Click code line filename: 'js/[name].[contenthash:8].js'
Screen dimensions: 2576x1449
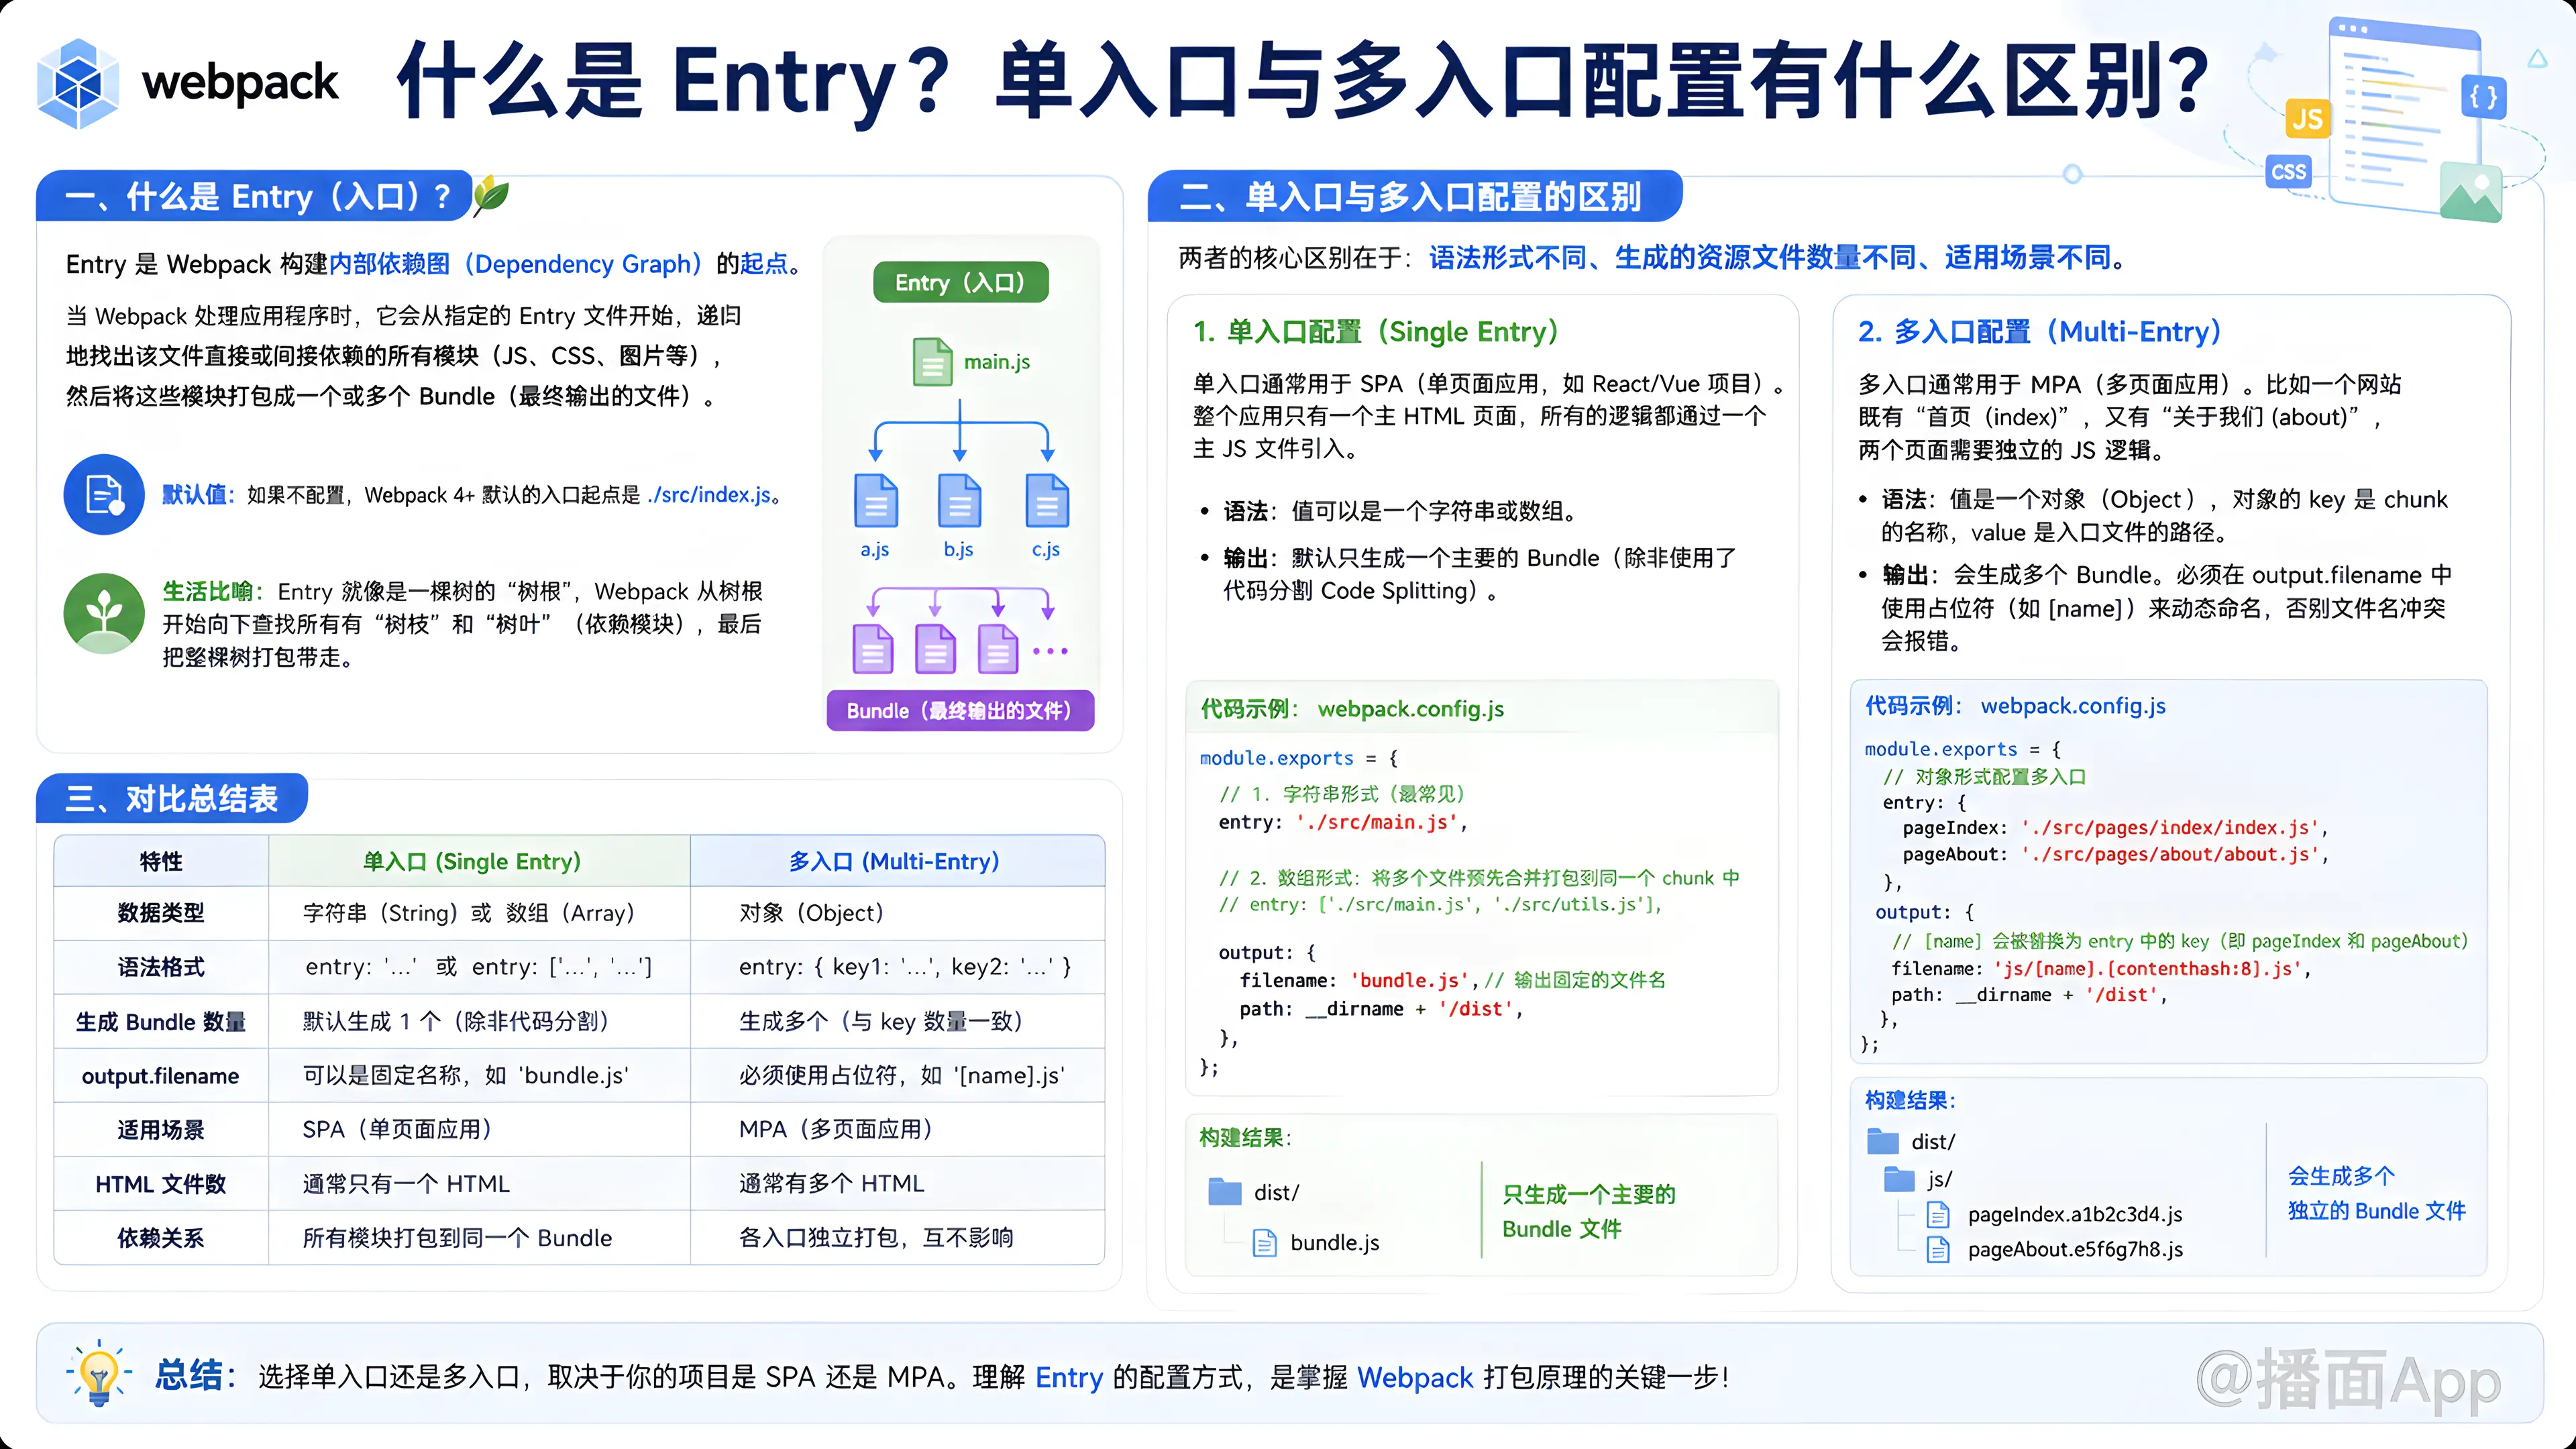tap(2101, 969)
